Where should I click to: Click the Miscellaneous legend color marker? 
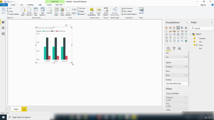click(x=57, y=31)
